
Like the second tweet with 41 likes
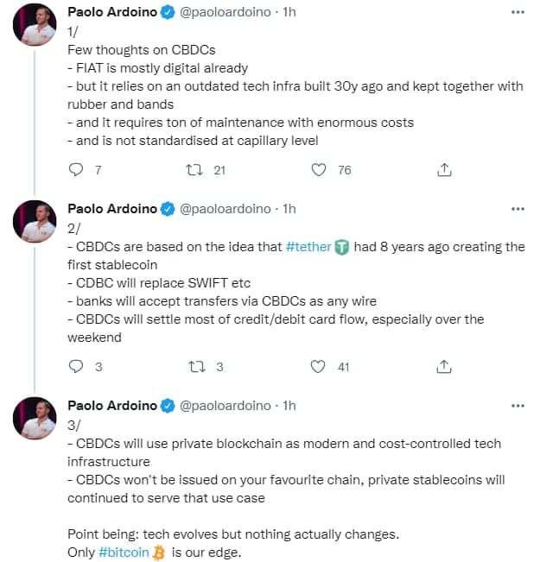pos(318,366)
